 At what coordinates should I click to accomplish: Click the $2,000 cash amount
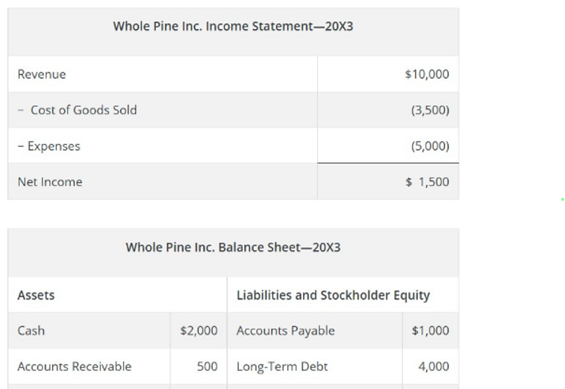(x=199, y=330)
